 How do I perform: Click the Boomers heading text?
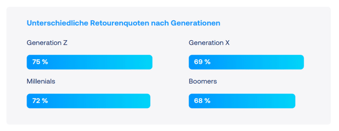203,82
